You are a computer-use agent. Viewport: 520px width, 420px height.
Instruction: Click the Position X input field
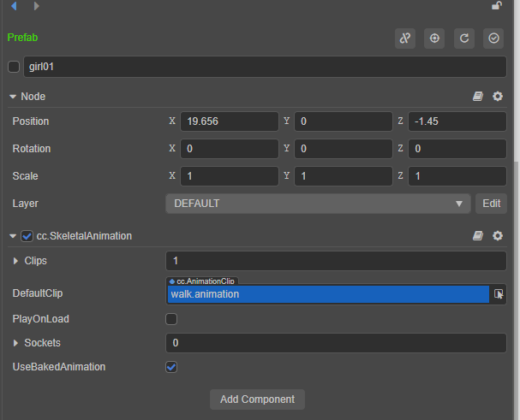tap(229, 121)
